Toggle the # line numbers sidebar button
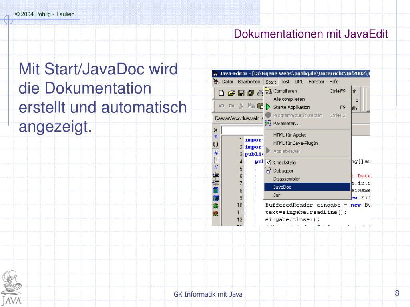The height and width of the screenshot is (307, 410). [x=216, y=152]
